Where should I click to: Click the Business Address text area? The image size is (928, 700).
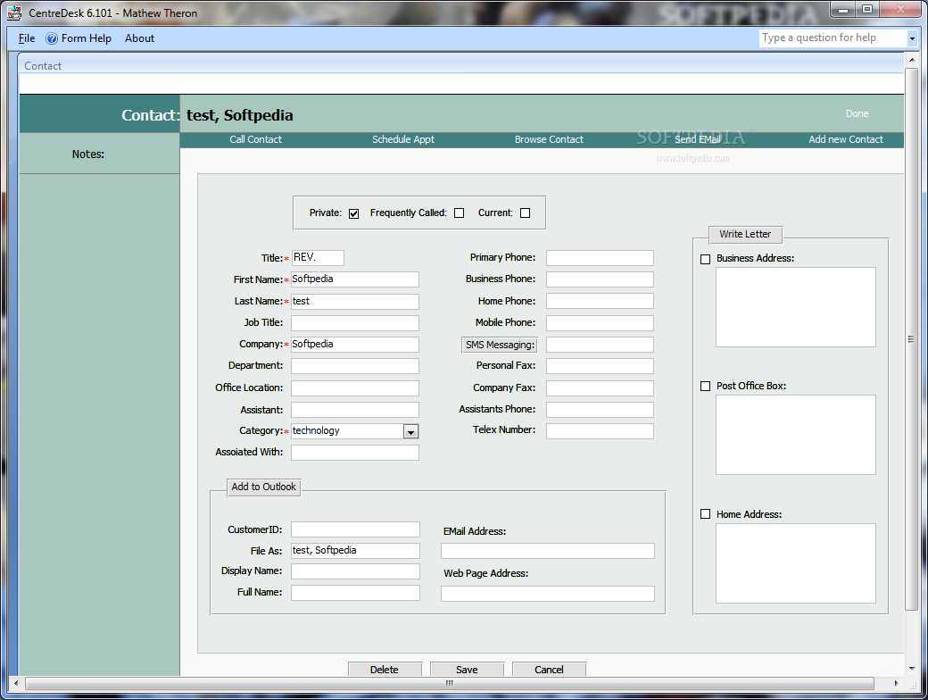pos(796,307)
